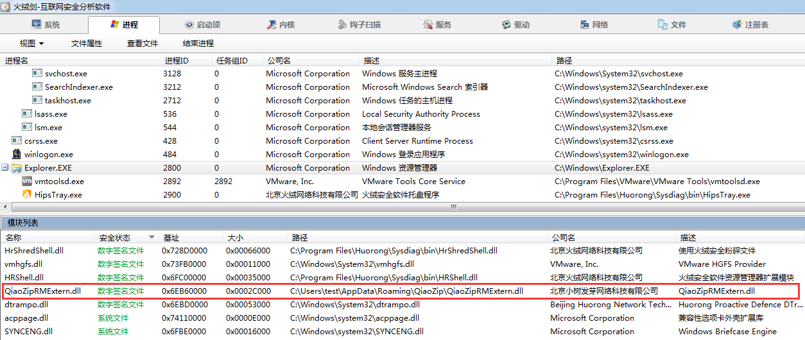The height and width of the screenshot is (340, 805).
Task: Open the 视图 dropdown menu
Action: click(x=31, y=44)
